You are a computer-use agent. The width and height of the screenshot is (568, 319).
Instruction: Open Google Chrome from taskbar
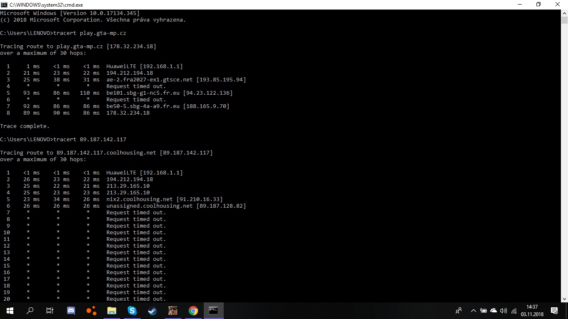tap(193, 311)
